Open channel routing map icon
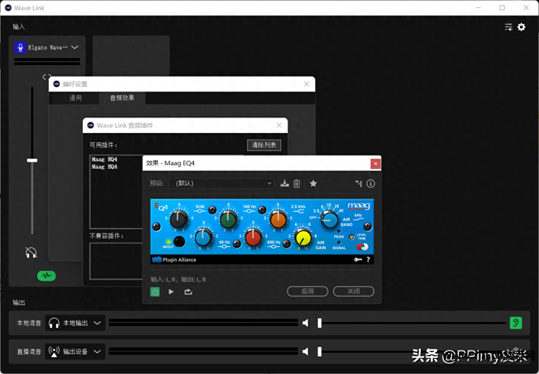Screen dimensions: 539x374 pyautogui.click(x=359, y=184)
